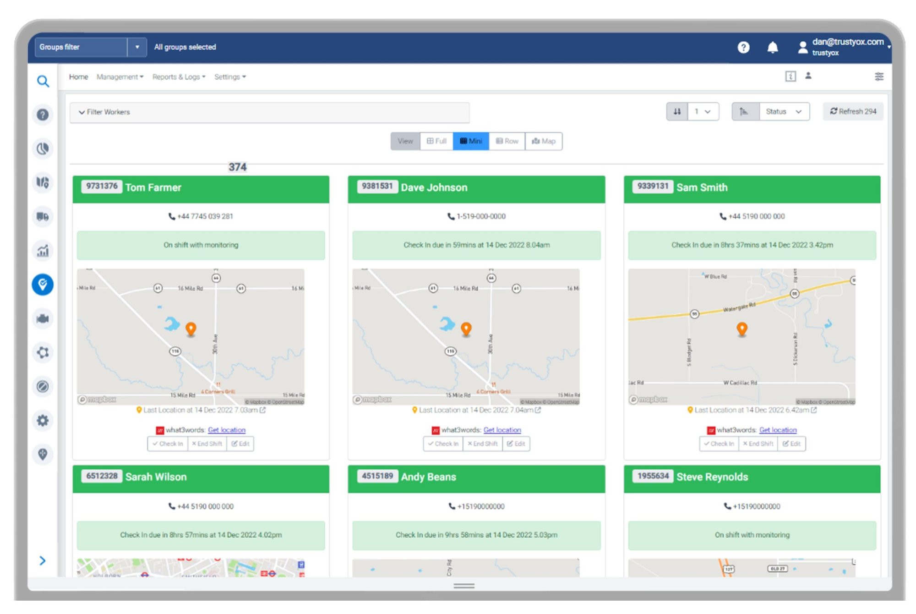Open Tom Farmer's last location external link
916x614 pixels.
[x=263, y=410]
